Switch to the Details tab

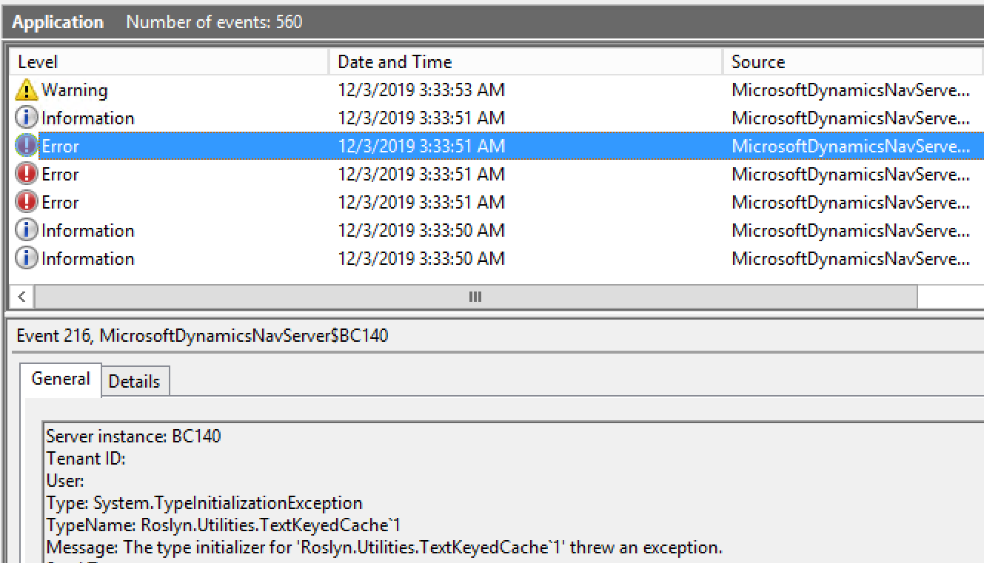pyautogui.click(x=135, y=382)
